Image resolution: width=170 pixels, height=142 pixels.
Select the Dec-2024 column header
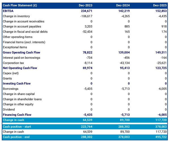point(123,6)
